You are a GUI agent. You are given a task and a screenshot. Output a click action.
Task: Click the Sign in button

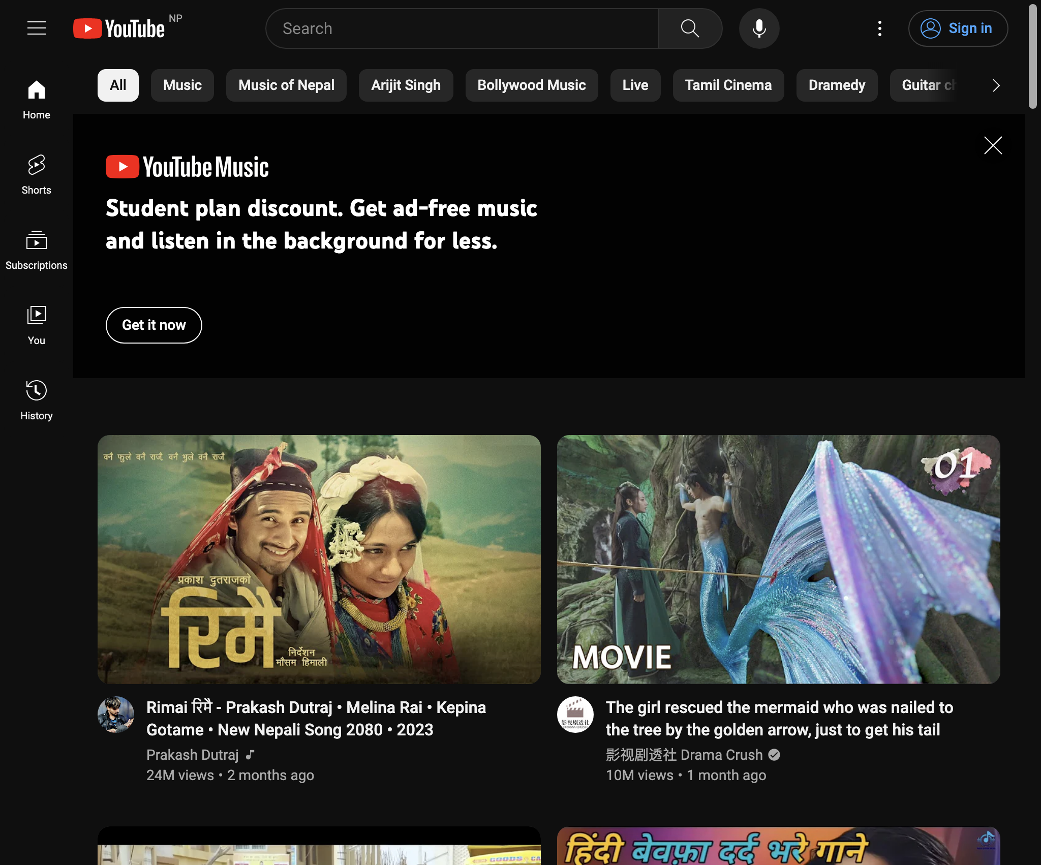[958, 28]
